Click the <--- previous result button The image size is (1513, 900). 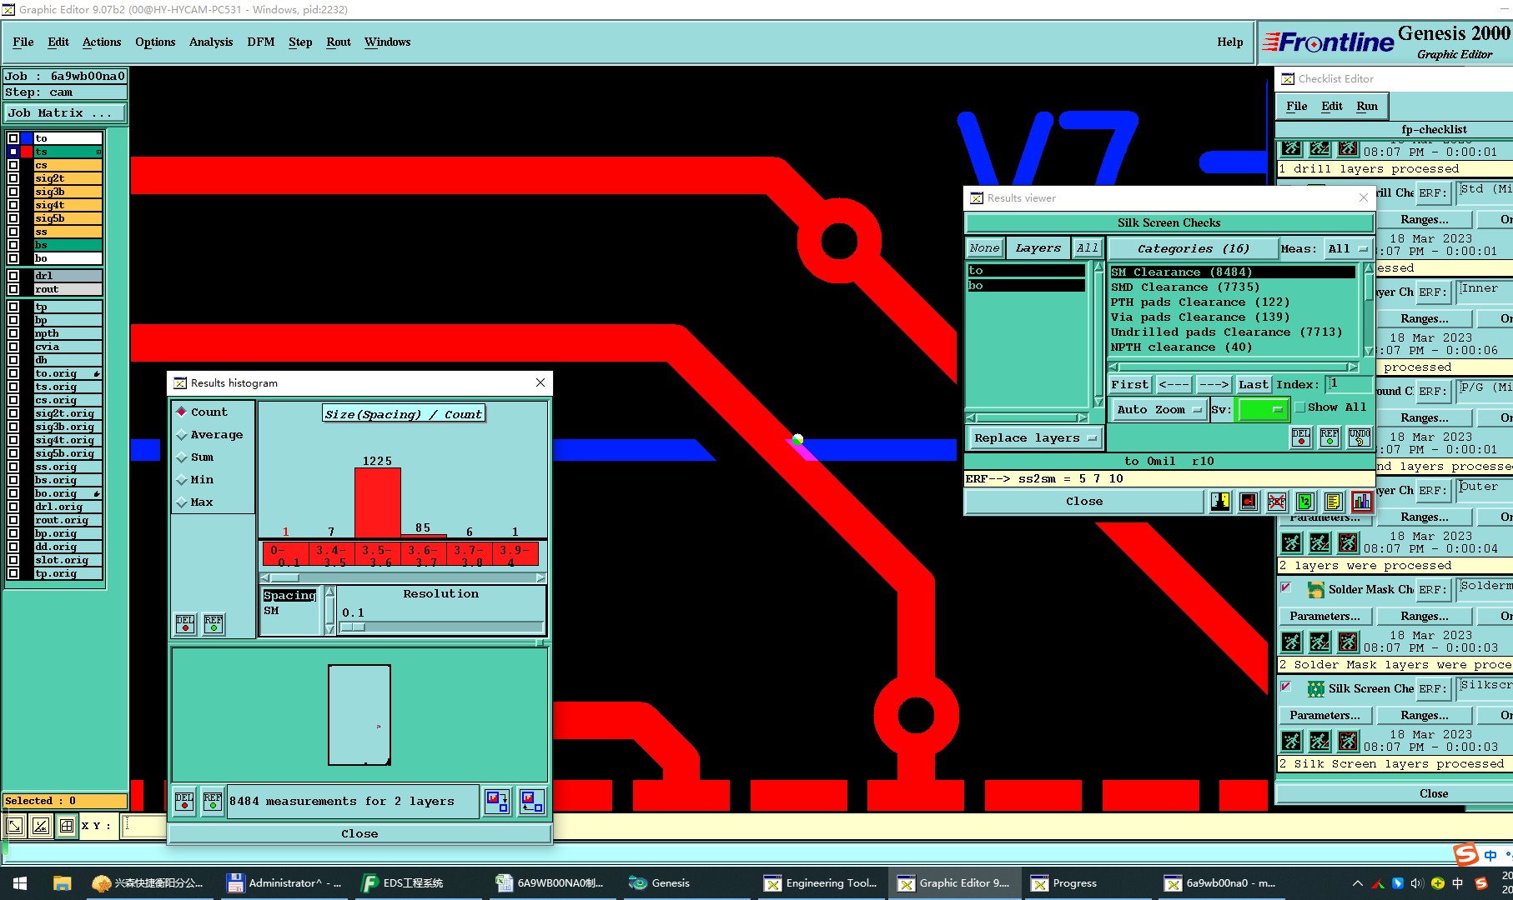click(x=1174, y=384)
